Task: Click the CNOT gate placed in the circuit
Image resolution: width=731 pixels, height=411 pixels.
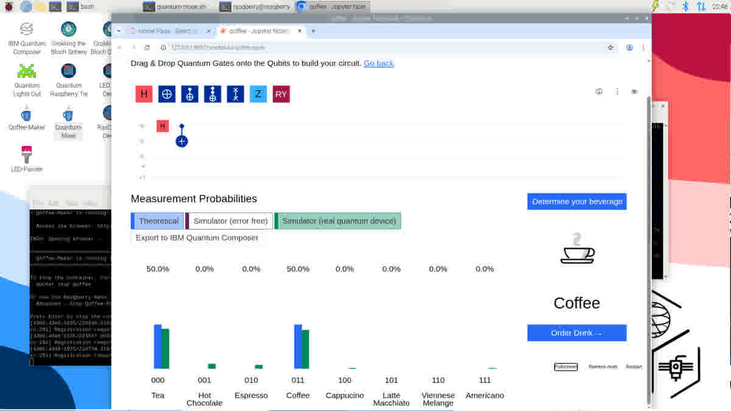Action: pyautogui.click(x=182, y=135)
